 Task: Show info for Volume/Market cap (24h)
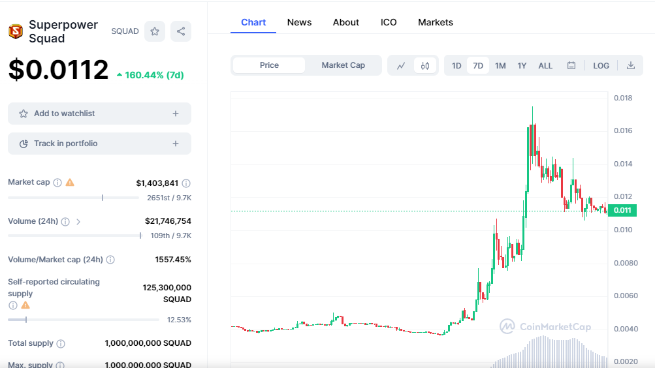[110, 260]
